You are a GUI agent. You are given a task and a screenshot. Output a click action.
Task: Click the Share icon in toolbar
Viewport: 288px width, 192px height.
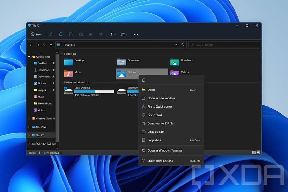(x=91, y=34)
